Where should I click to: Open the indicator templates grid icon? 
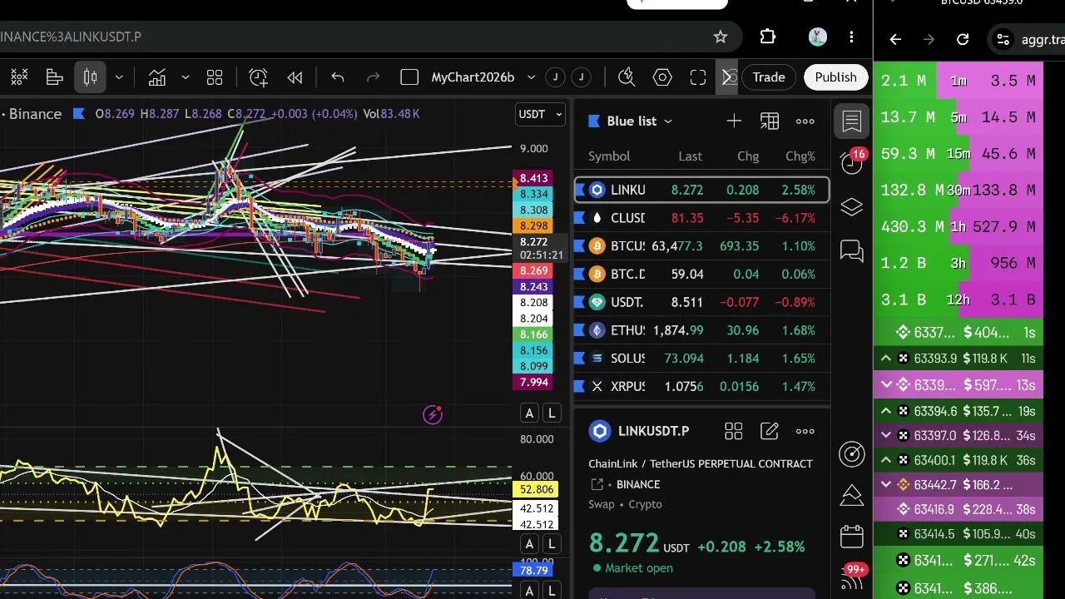pos(215,77)
